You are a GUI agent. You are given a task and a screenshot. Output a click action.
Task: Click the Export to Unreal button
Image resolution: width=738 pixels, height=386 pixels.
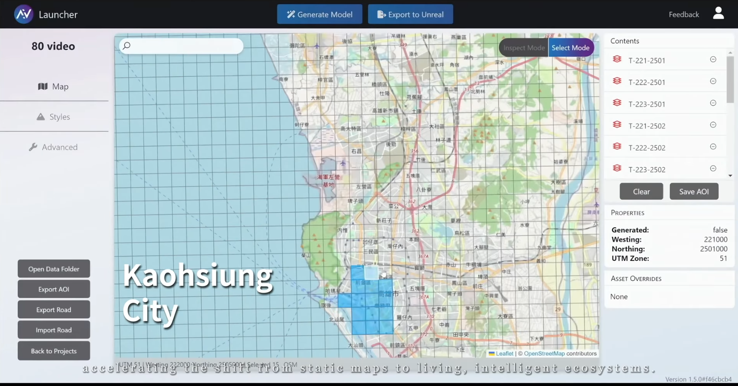(x=411, y=14)
